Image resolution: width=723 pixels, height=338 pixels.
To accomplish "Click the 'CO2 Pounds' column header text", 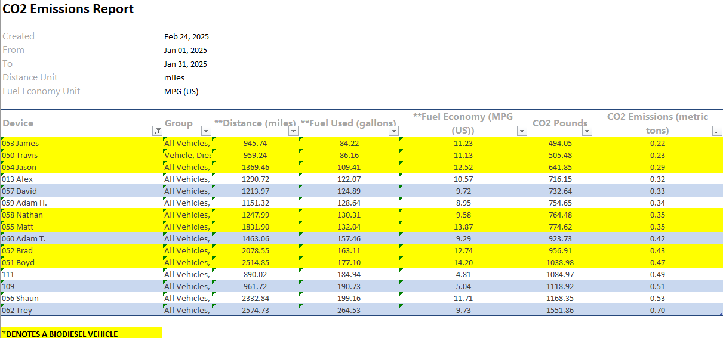I will (560, 123).
